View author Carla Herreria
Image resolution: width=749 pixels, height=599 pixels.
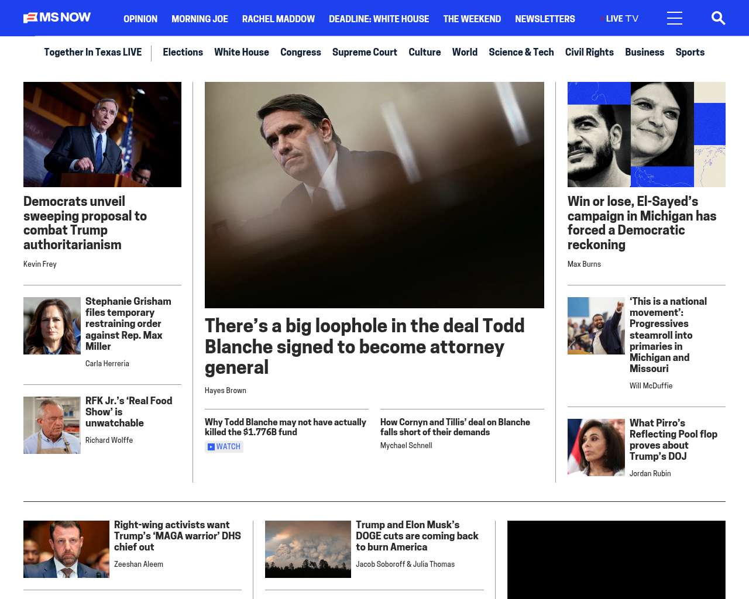(x=107, y=364)
